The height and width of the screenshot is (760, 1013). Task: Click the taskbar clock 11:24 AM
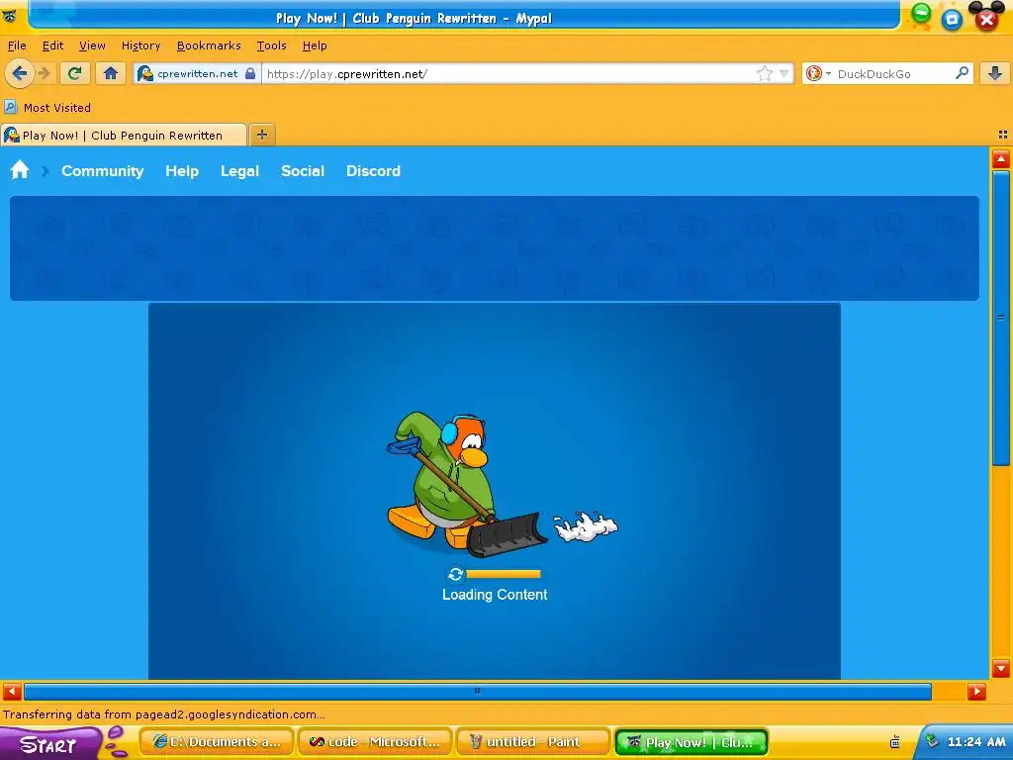coord(976,742)
